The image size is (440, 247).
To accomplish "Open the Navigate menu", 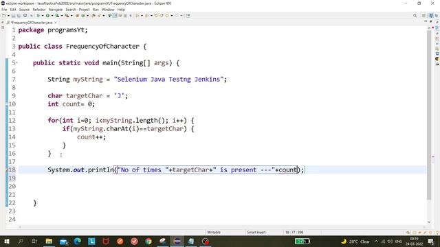I will tap(56, 10).
